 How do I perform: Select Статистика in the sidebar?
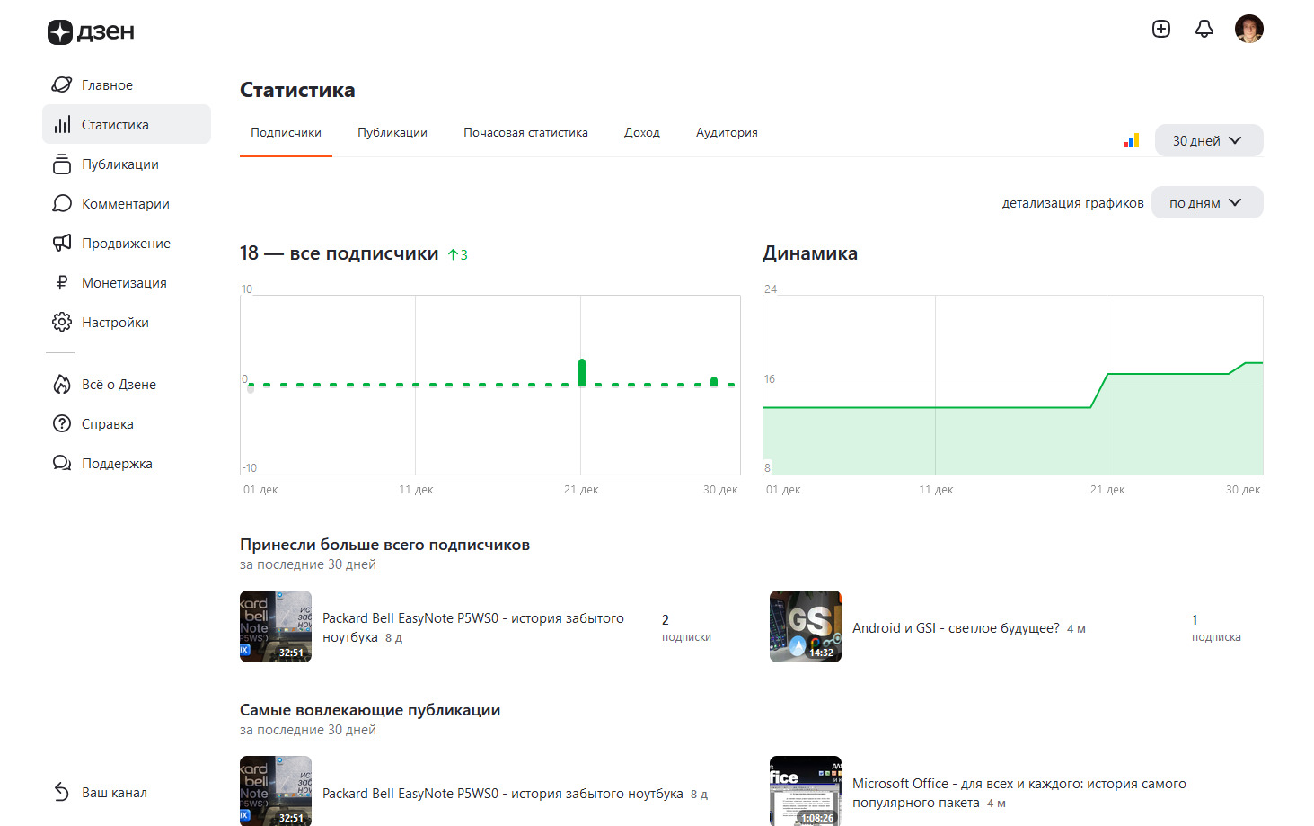tap(127, 124)
